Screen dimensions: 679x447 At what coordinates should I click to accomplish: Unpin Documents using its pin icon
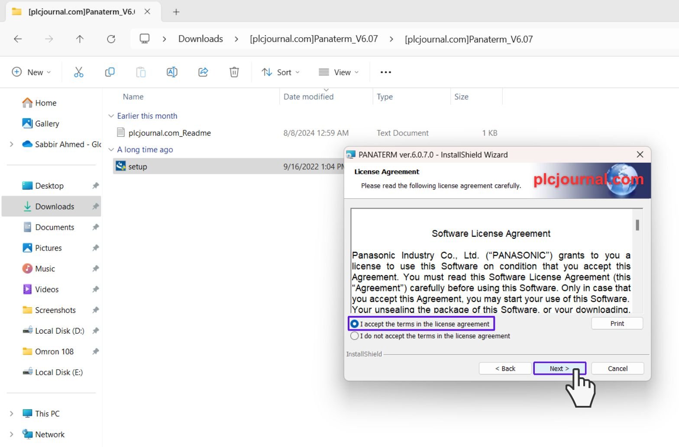(95, 227)
